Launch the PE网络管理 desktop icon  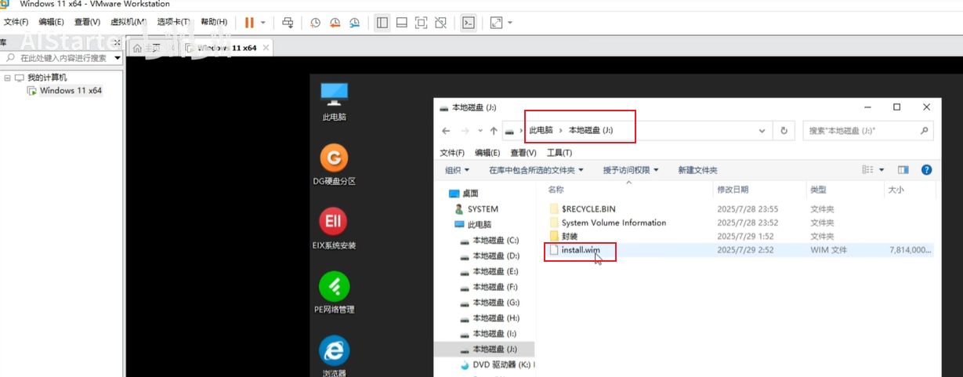point(335,287)
